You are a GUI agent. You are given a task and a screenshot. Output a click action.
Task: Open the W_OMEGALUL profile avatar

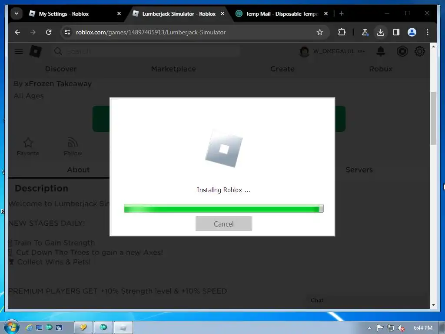point(304,52)
